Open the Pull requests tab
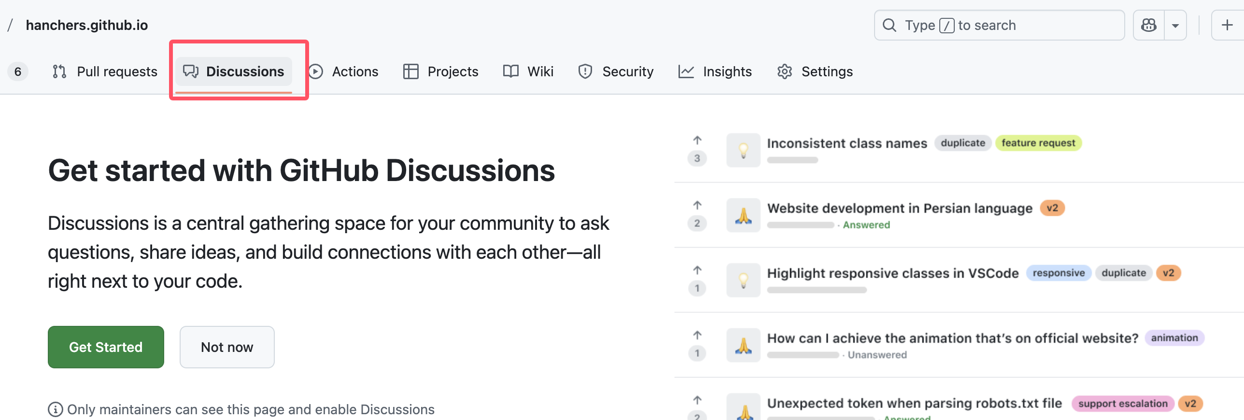Viewport: 1244px width, 420px height. point(105,71)
